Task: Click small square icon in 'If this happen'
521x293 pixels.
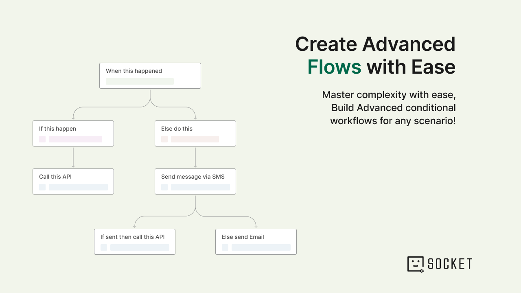Action: pos(42,139)
